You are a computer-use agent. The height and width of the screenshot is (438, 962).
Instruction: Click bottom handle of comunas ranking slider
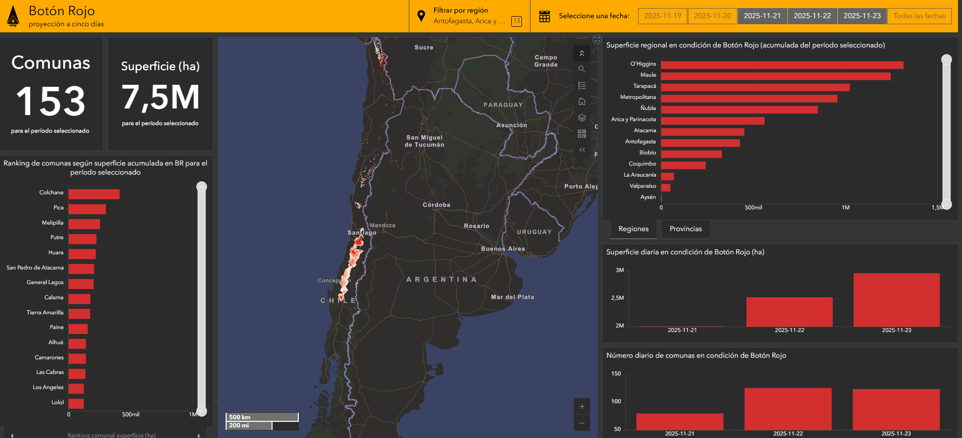pos(201,411)
